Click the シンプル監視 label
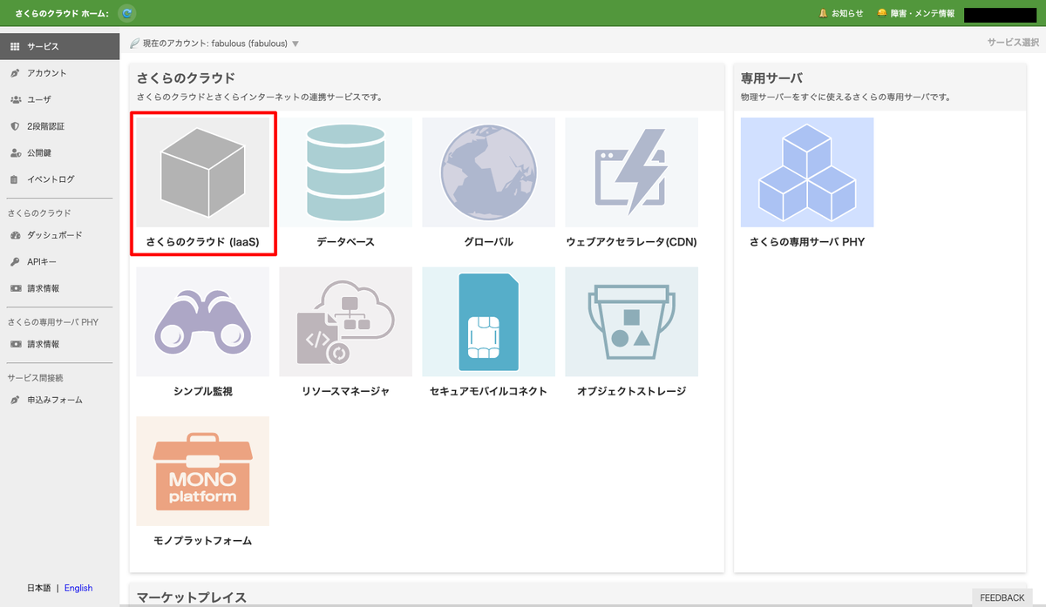This screenshot has height=607, width=1046. (x=203, y=392)
